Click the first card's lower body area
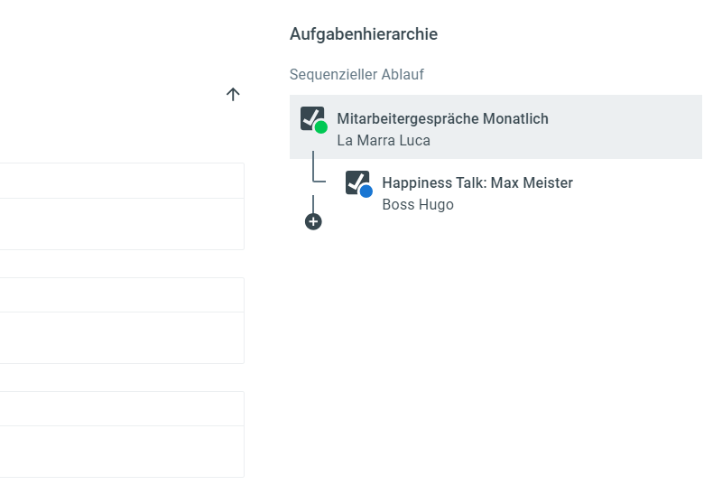The width and height of the screenshot is (713, 485). (x=122, y=224)
